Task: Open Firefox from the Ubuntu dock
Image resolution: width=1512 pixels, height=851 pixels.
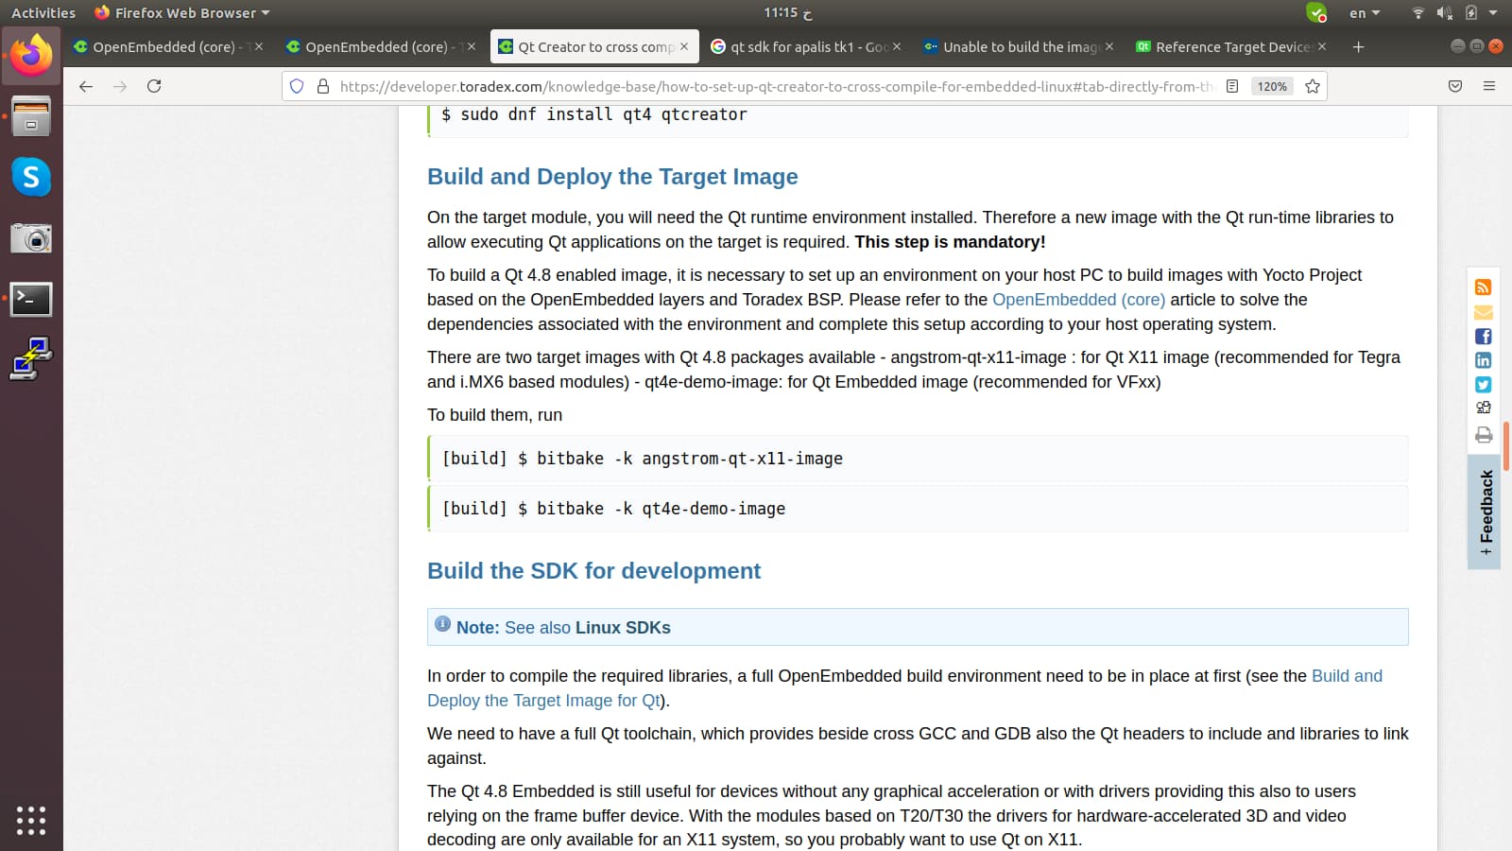Action: pyautogui.click(x=31, y=56)
